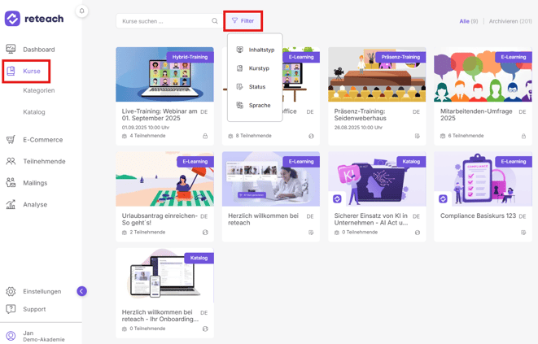Viewport: 538px width, 344px height.
Task: Choose Kurstyp filter option
Action: [259, 68]
